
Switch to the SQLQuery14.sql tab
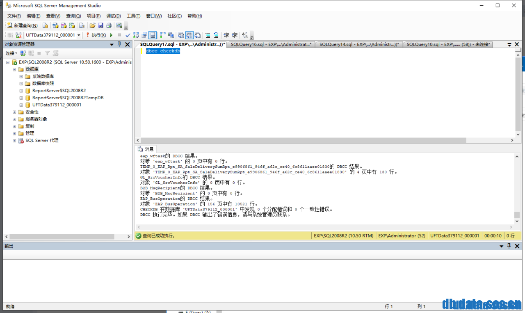(359, 44)
